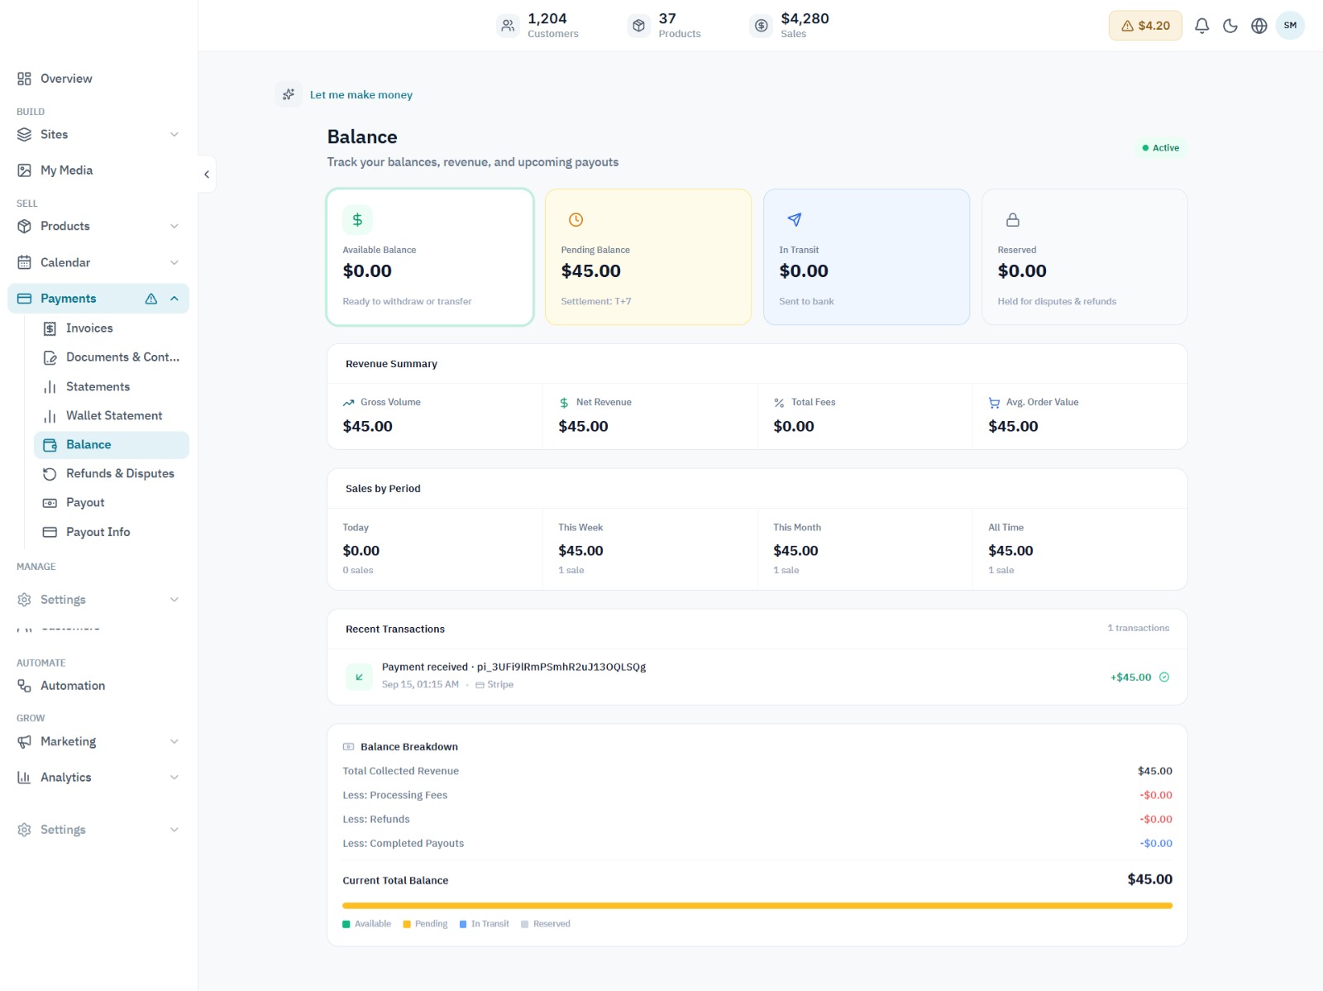
Task: Open the notifications bell
Action: point(1201,26)
